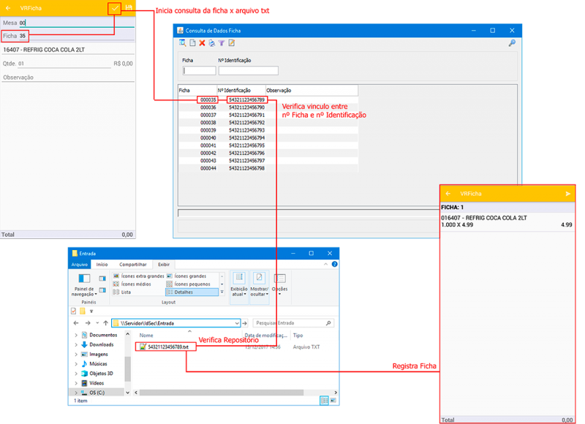
Task: Click the Observação column header in Consulta table
Action: 312,90
